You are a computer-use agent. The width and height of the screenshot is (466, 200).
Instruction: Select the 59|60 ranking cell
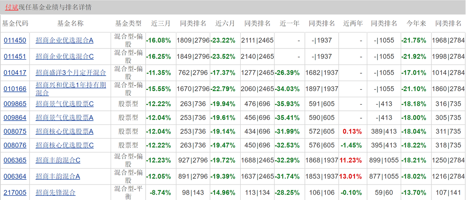[x=384, y=193]
